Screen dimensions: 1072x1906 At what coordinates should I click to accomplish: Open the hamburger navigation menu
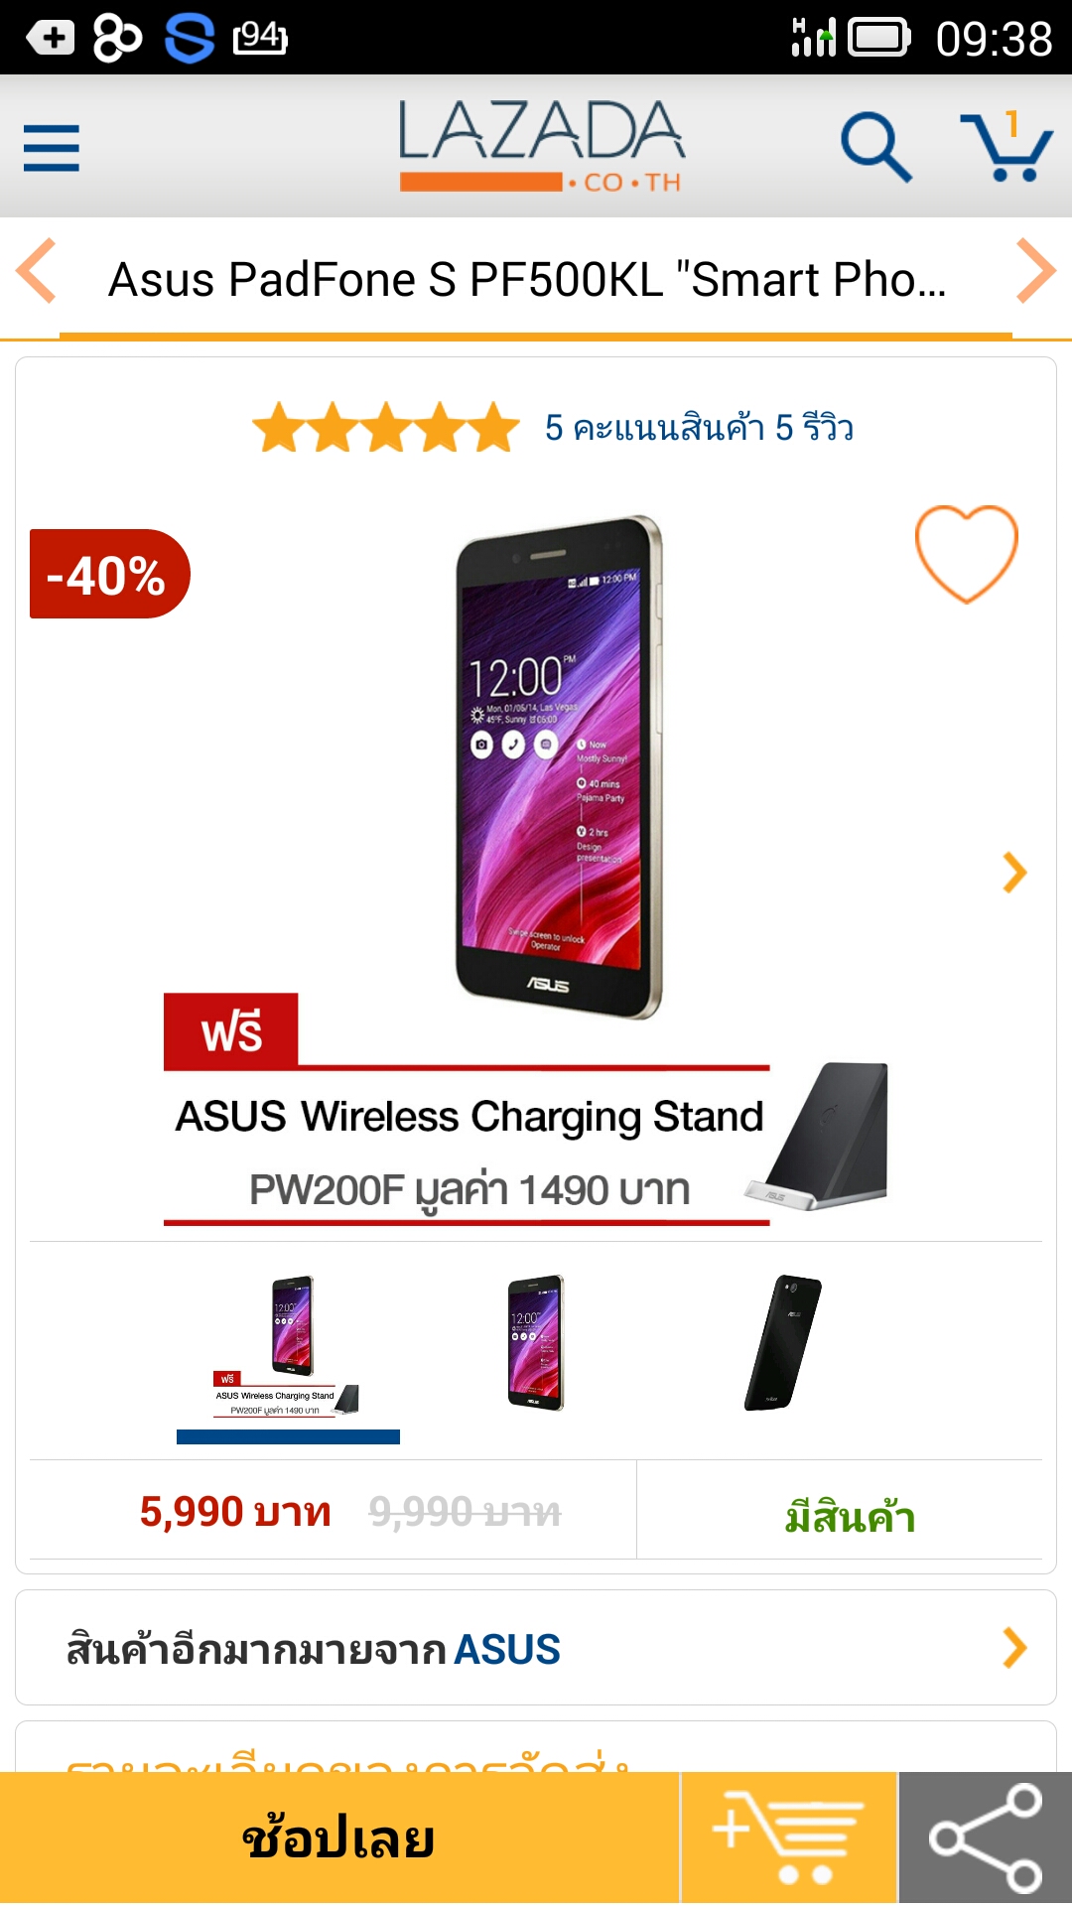point(52,148)
